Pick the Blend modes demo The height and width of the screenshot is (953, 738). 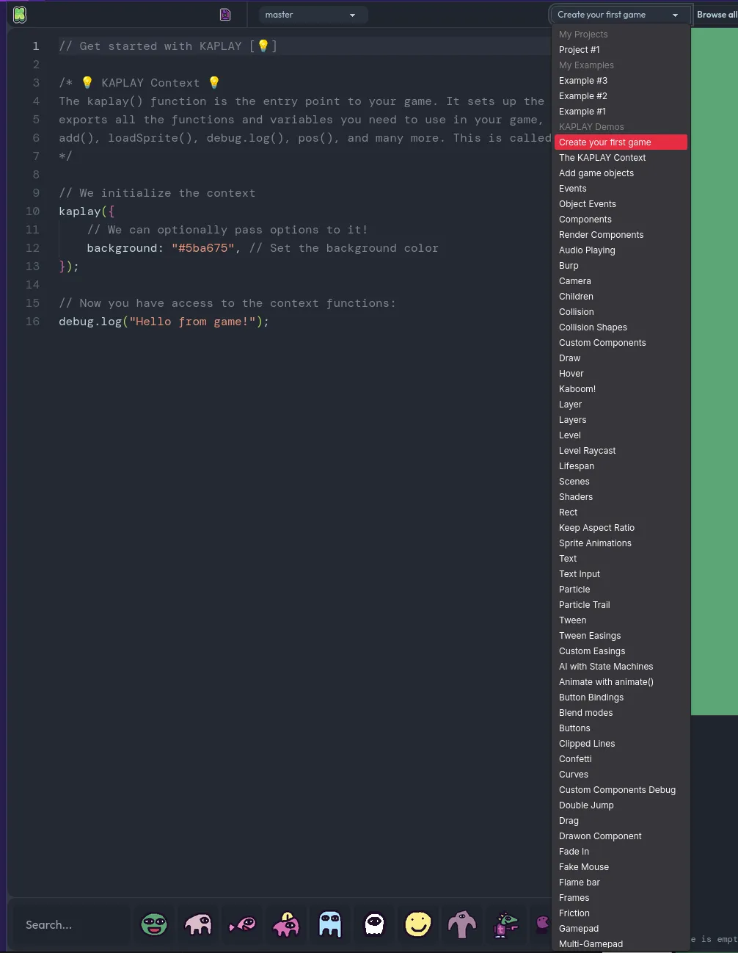621,713
